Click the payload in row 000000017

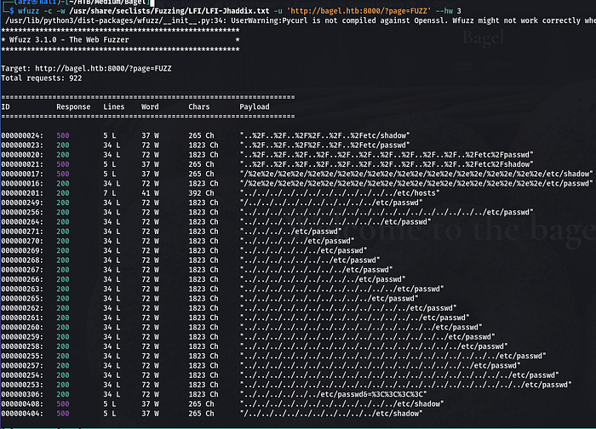point(416,174)
